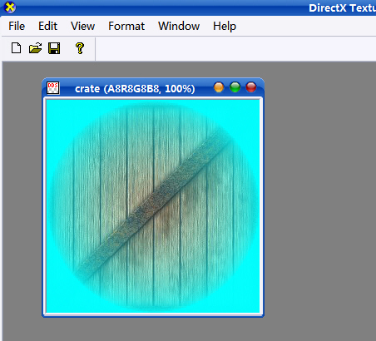
Task: Open the Help menu
Action: 225,26
